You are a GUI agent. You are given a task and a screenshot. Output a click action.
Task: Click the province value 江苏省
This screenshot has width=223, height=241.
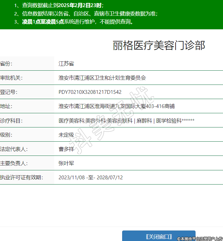[66, 64]
